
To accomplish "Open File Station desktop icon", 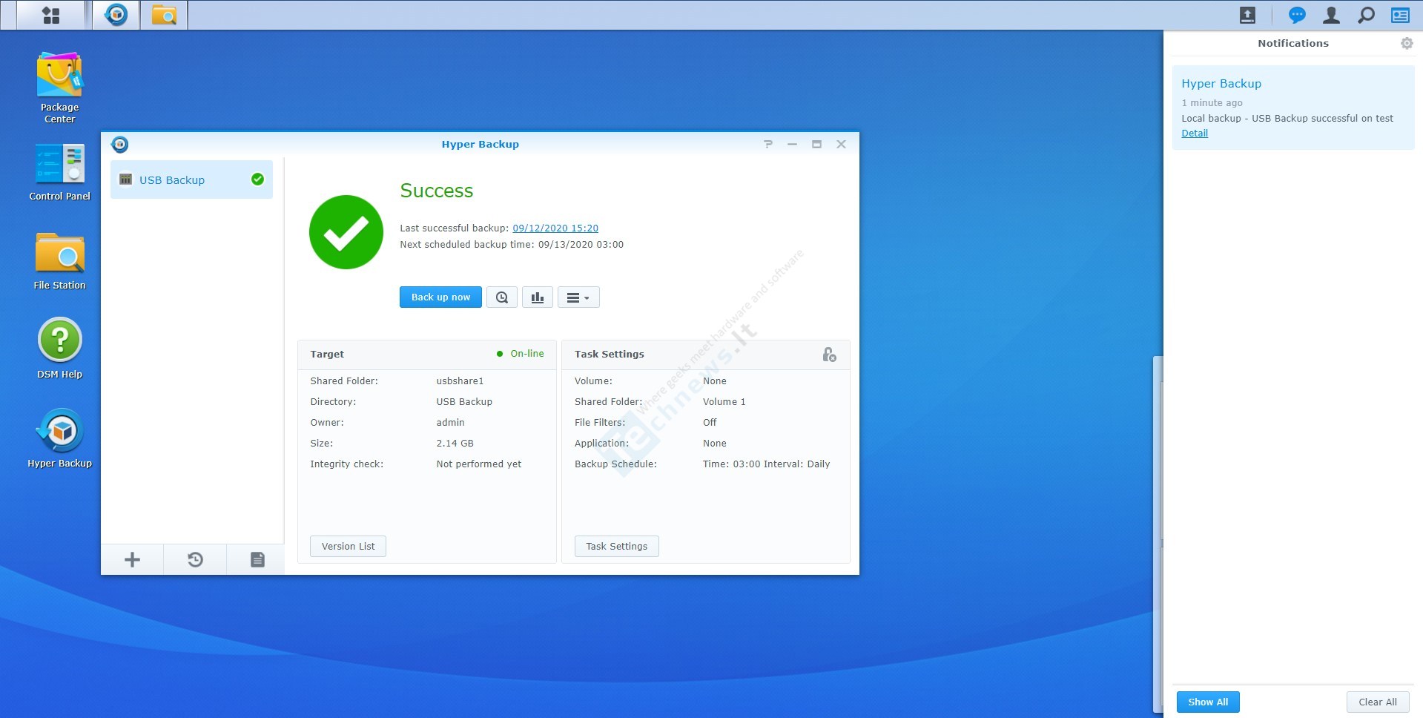I will coord(59,261).
